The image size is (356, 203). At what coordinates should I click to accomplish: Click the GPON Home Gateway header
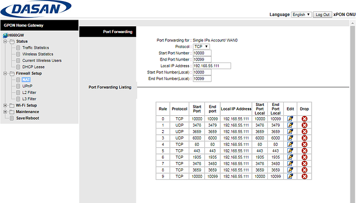[x=40, y=25]
